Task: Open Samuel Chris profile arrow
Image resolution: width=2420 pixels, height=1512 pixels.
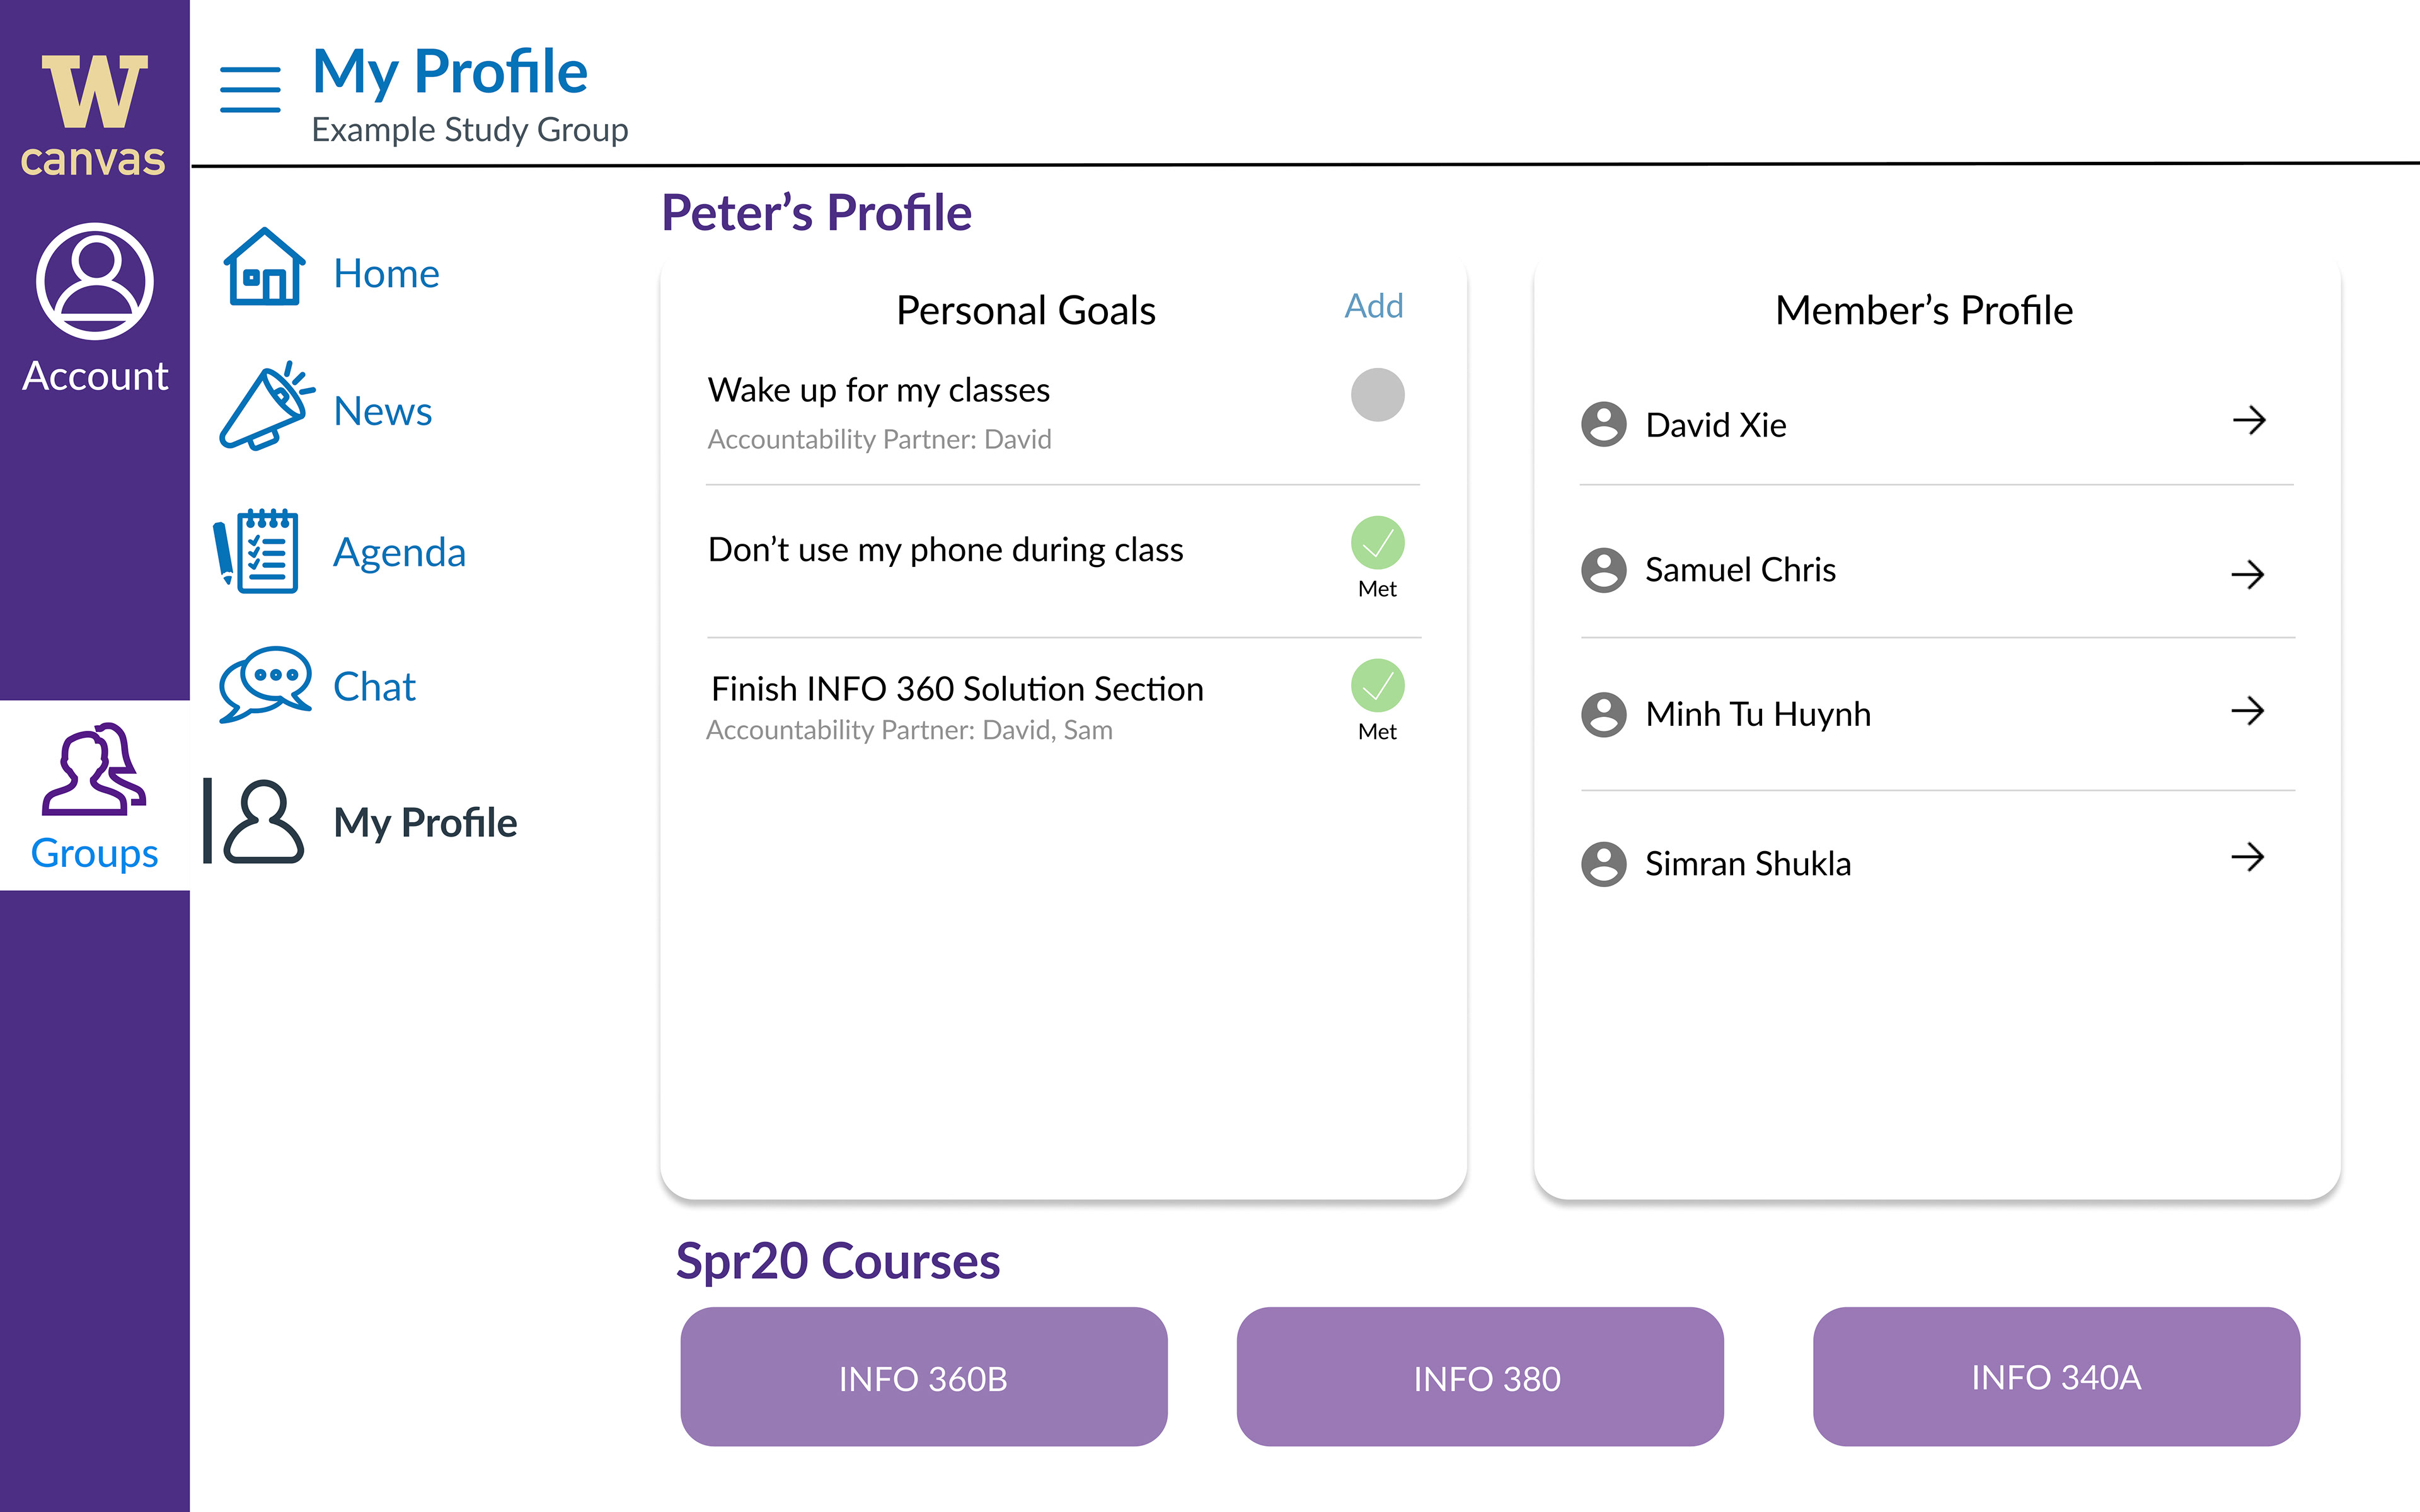Action: 2247,574
